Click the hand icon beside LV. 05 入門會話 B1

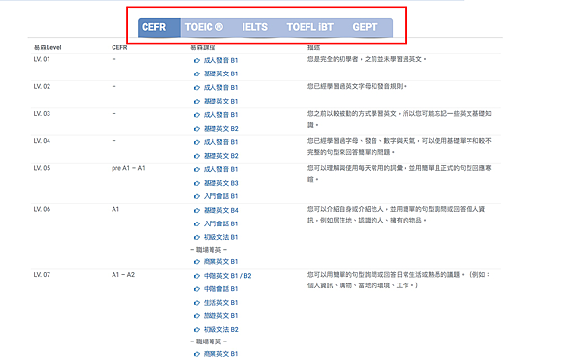point(197,196)
